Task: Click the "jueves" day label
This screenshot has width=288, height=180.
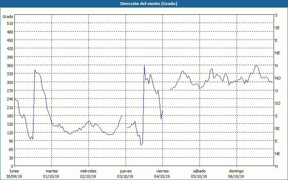Action: click(x=126, y=171)
